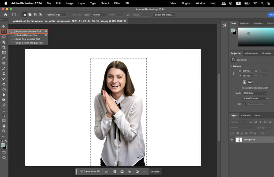Open the 8 Bits/Channel dropdown

coord(255,98)
